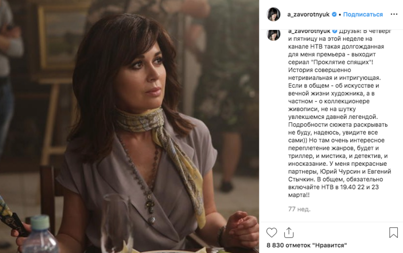Share the post using the arrow icon
The width and height of the screenshot is (403, 253).
point(289,232)
